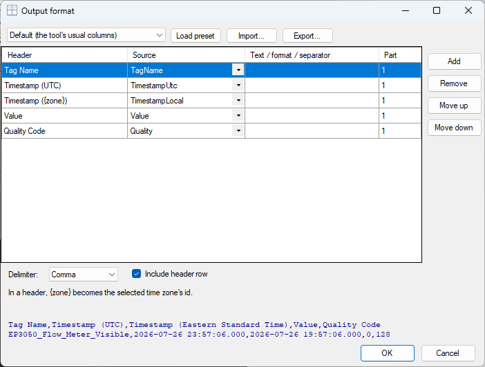Click the format cell in Timestamp (UTC) row
This screenshot has height=367, width=485.
click(312, 86)
